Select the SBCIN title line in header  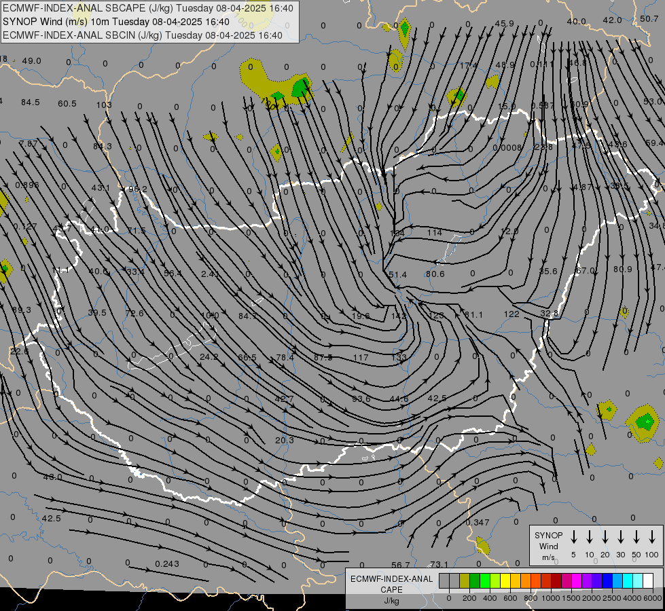click(143, 35)
